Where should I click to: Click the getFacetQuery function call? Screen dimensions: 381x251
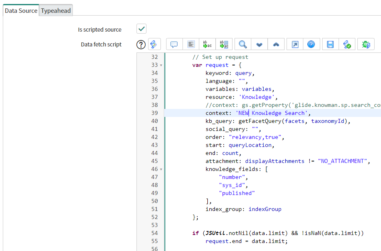(292, 121)
